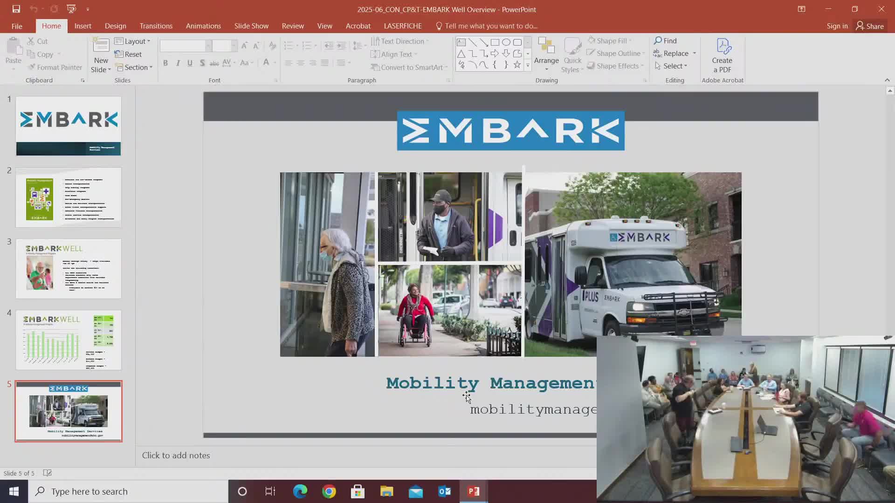Open the Slide Show tab
The height and width of the screenshot is (503, 895).
[x=251, y=26]
